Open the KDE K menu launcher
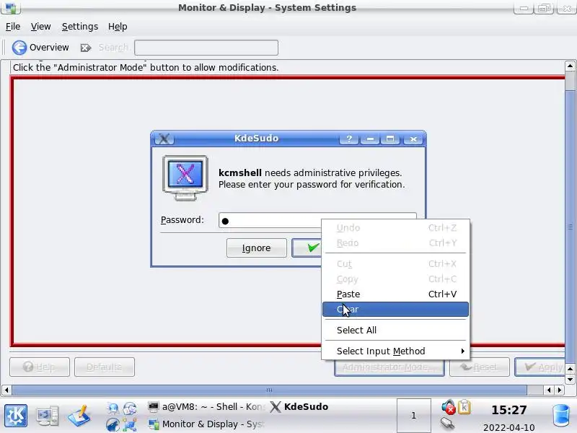The height and width of the screenshot is (433, 577). [x=15, y=416]
